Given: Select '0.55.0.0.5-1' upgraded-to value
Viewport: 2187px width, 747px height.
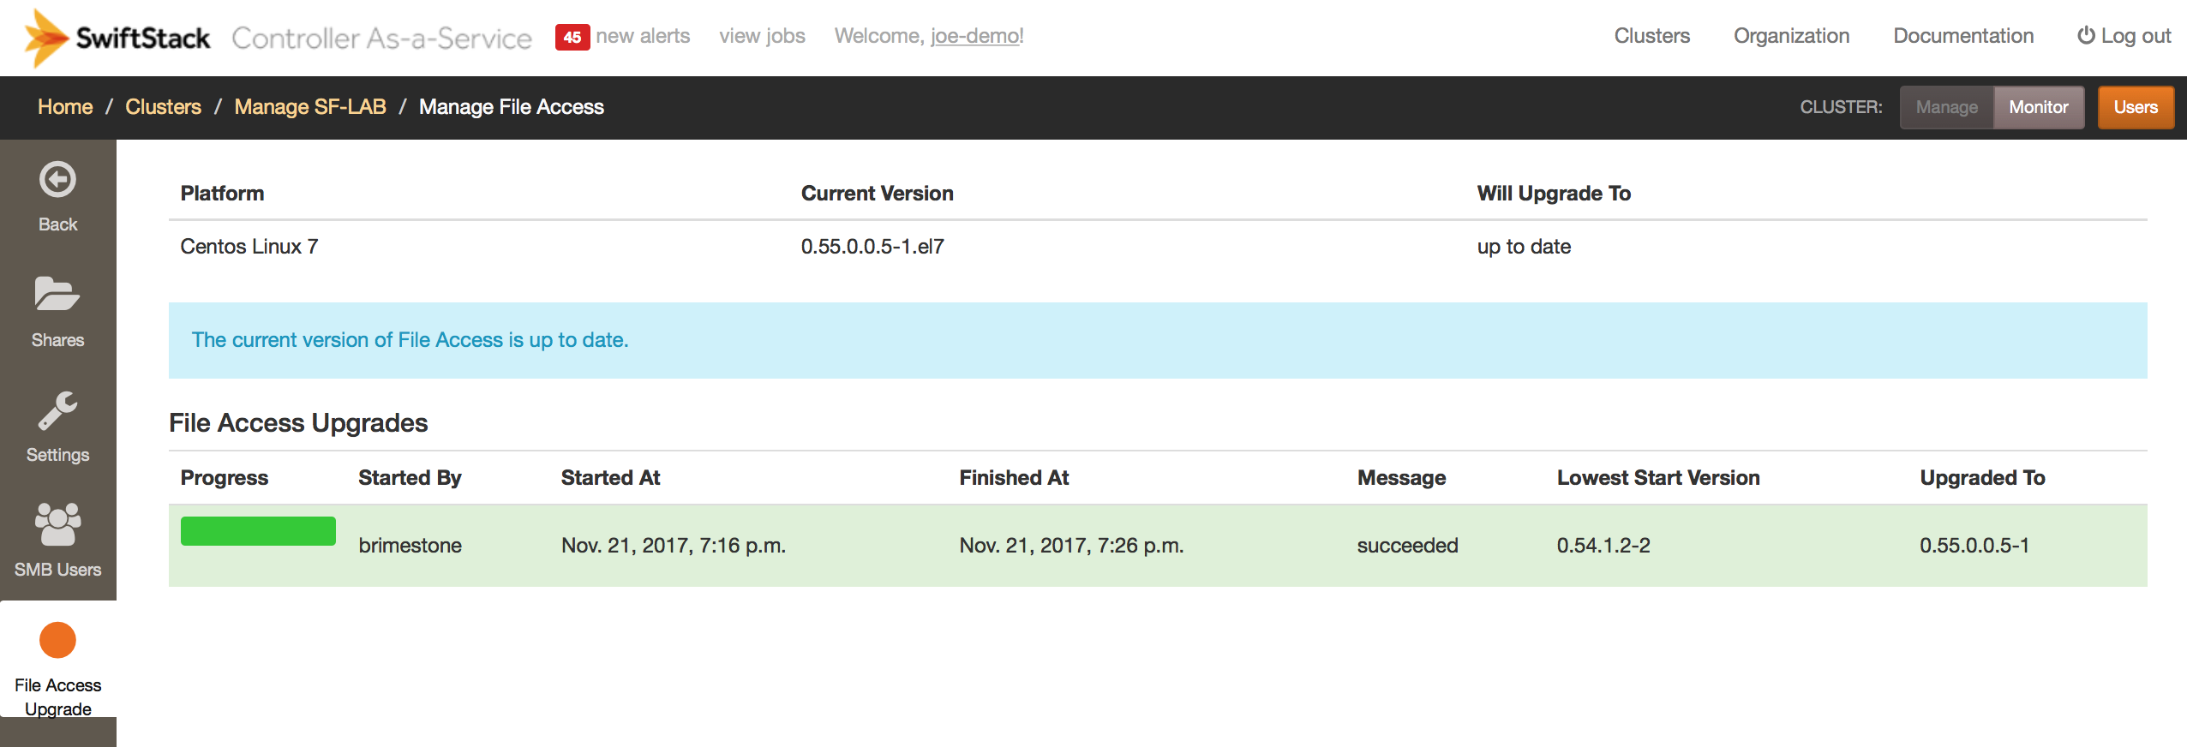Looking at the screenshot, I should [1974, 546].
